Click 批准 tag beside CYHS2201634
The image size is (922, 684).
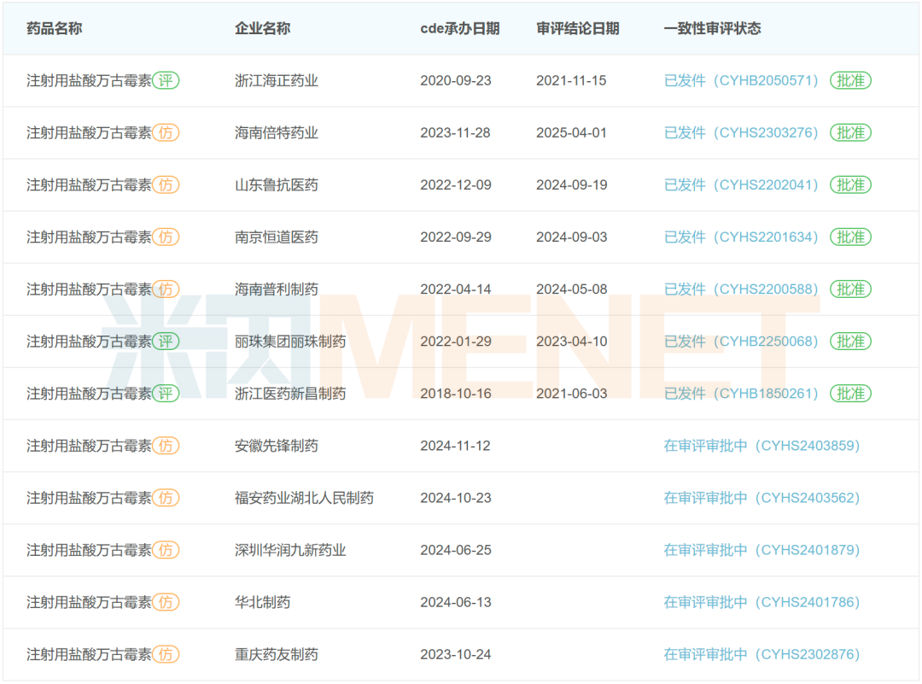click(x=850, y=237)
